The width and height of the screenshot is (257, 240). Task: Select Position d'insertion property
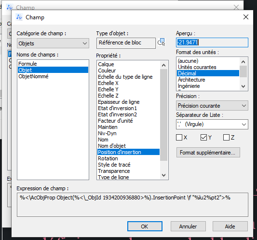click(x=128, y=152)
